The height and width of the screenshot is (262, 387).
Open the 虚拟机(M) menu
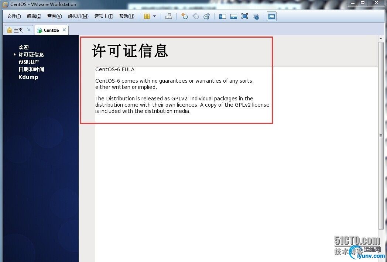click(x=78, y=16)
